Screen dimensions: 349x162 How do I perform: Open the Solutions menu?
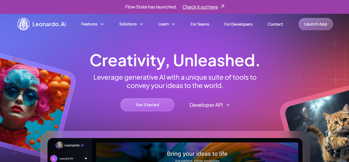pos(131,24)
